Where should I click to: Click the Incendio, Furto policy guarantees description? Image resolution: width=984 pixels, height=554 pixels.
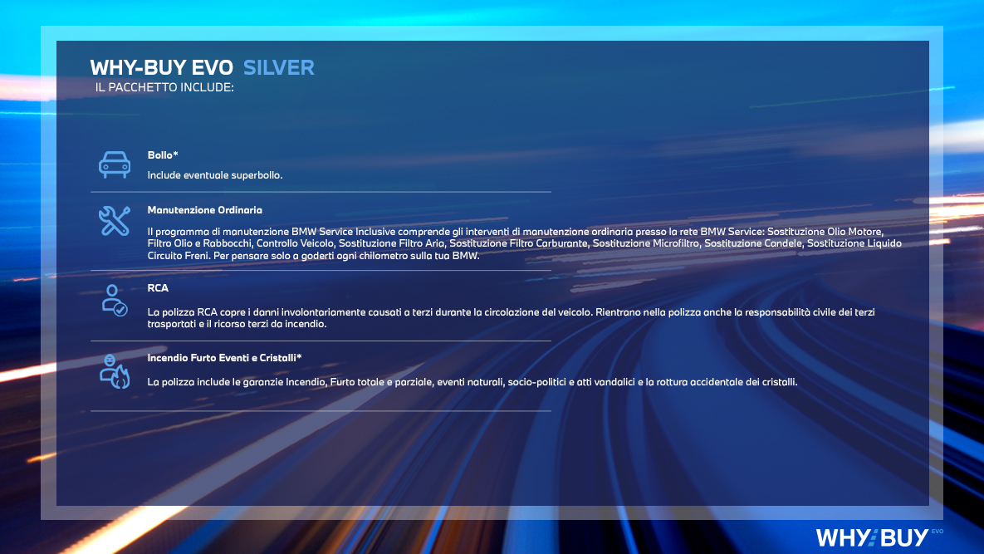(x=472, y=382)
